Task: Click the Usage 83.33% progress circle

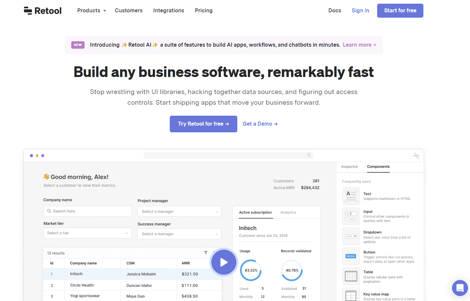Action: pyautogui.click(x=251, y=270)
